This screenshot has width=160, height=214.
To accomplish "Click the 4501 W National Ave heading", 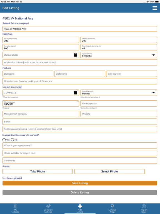I will [18, 18].
